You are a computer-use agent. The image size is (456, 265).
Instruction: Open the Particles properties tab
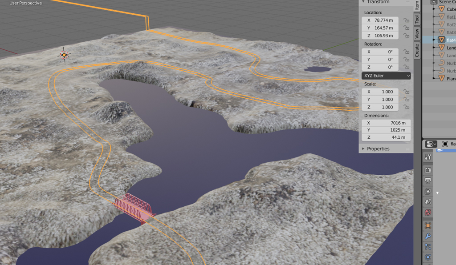pos(428,247)
